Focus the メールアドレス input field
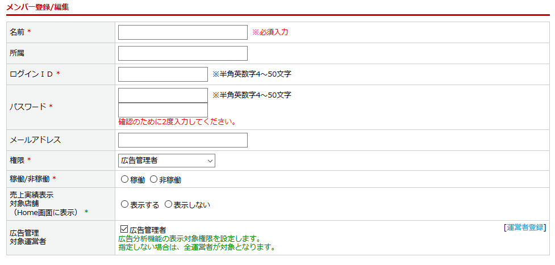The width and height of the screenshot is (555, 265). (x=182, y=140)
